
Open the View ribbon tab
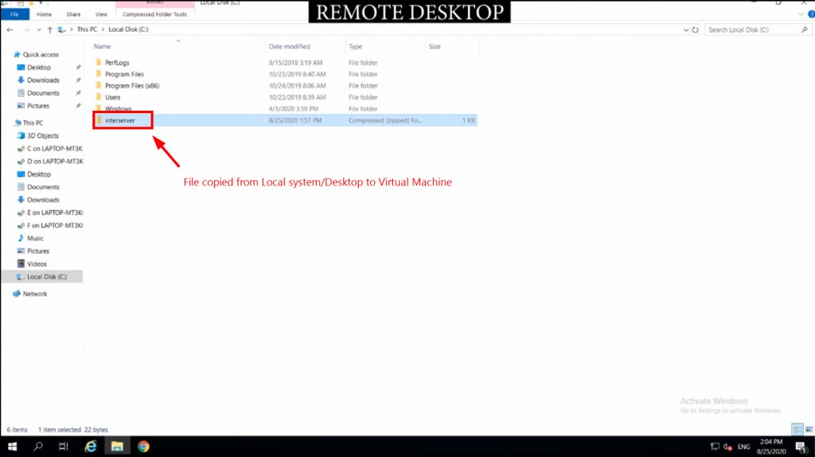point(101,14)
